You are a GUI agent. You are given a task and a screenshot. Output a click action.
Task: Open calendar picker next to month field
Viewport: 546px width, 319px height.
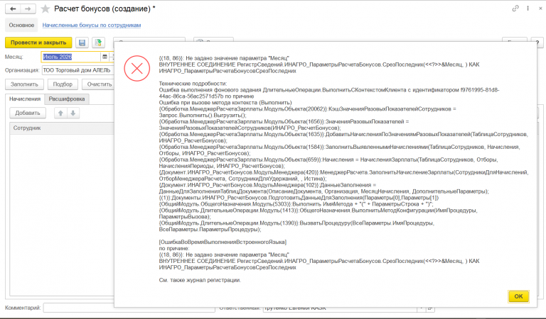tap(105, 57)
